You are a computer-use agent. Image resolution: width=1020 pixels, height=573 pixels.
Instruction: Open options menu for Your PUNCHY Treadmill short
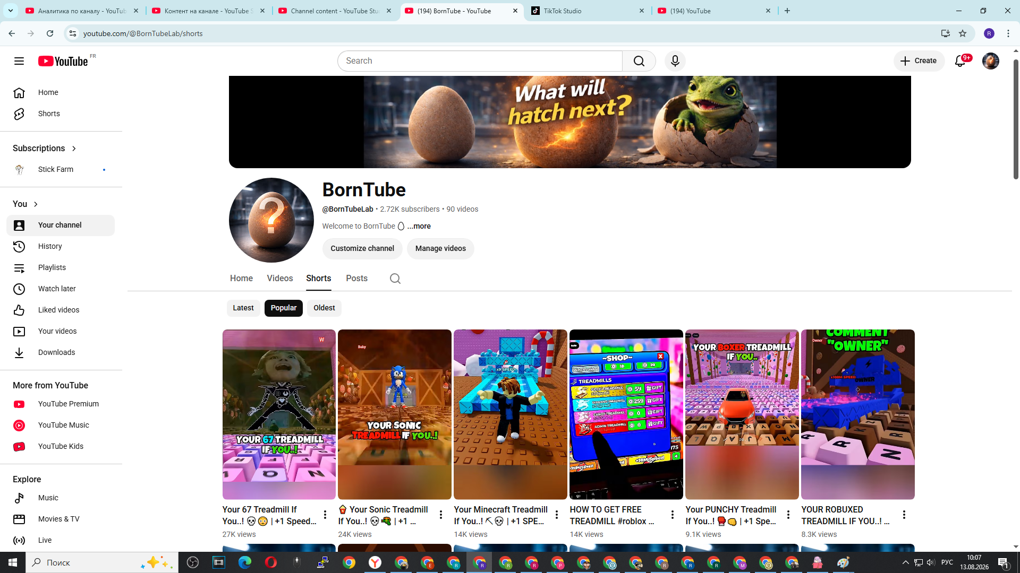click(788, 515)
